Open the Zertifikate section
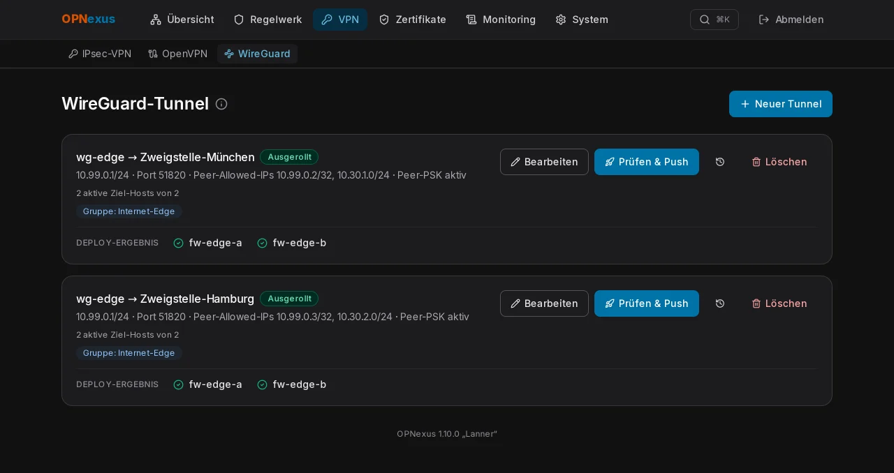894x473 pixels. coord(412,20)
